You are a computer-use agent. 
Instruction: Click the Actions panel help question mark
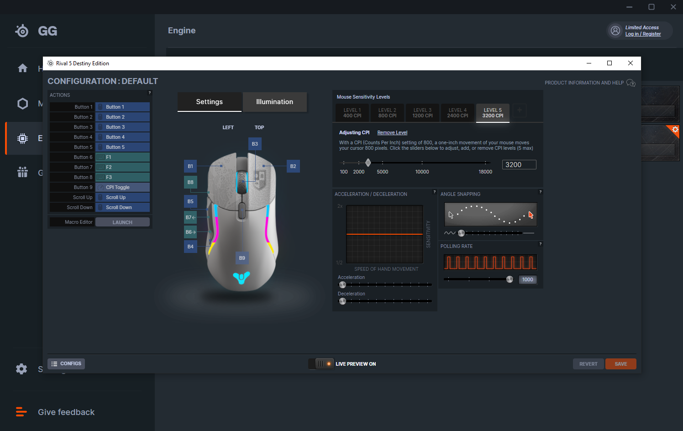pyautogui.click(x=149, y=93)
